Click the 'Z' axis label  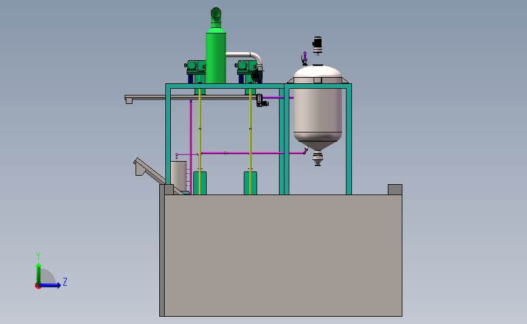coord(65,281)
